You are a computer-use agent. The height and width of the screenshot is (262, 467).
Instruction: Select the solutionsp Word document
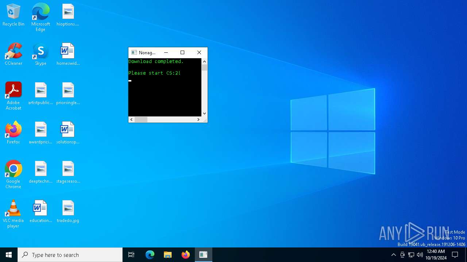(x=68, y=133)
